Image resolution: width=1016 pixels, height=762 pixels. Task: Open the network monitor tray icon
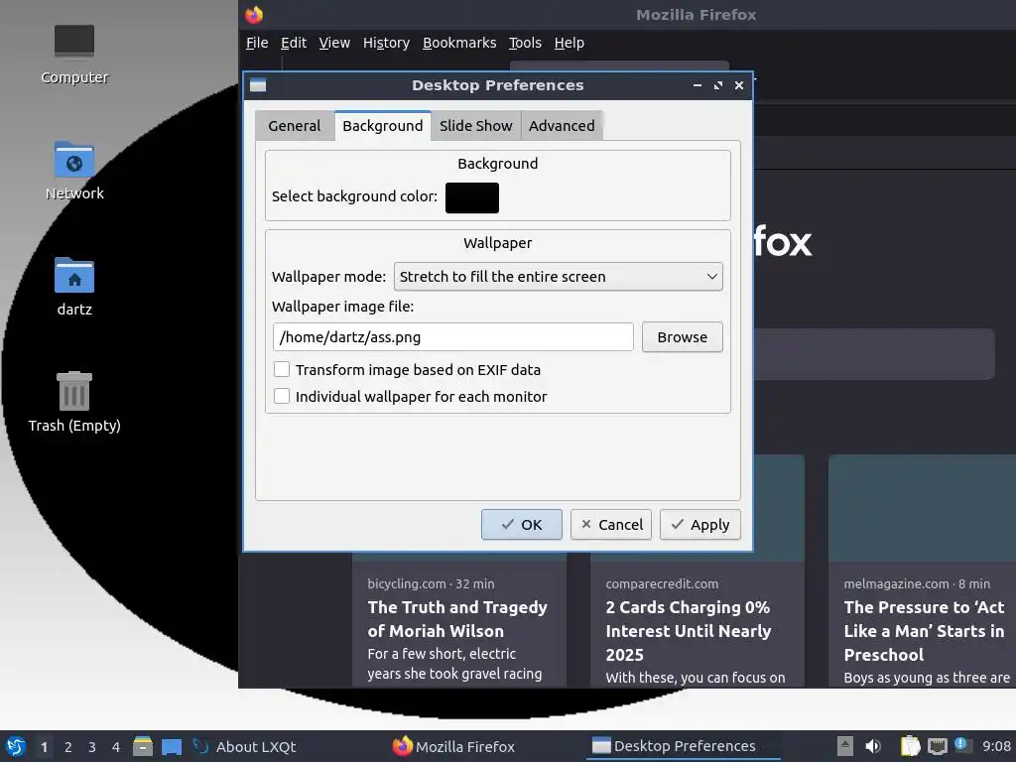(937, 746)
